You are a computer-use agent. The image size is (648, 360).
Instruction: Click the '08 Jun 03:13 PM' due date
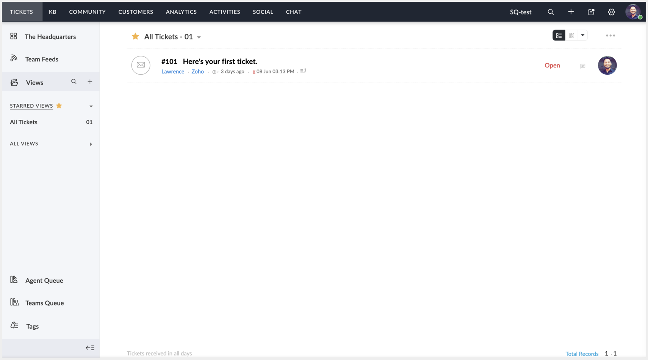click(x=275, y=71)
